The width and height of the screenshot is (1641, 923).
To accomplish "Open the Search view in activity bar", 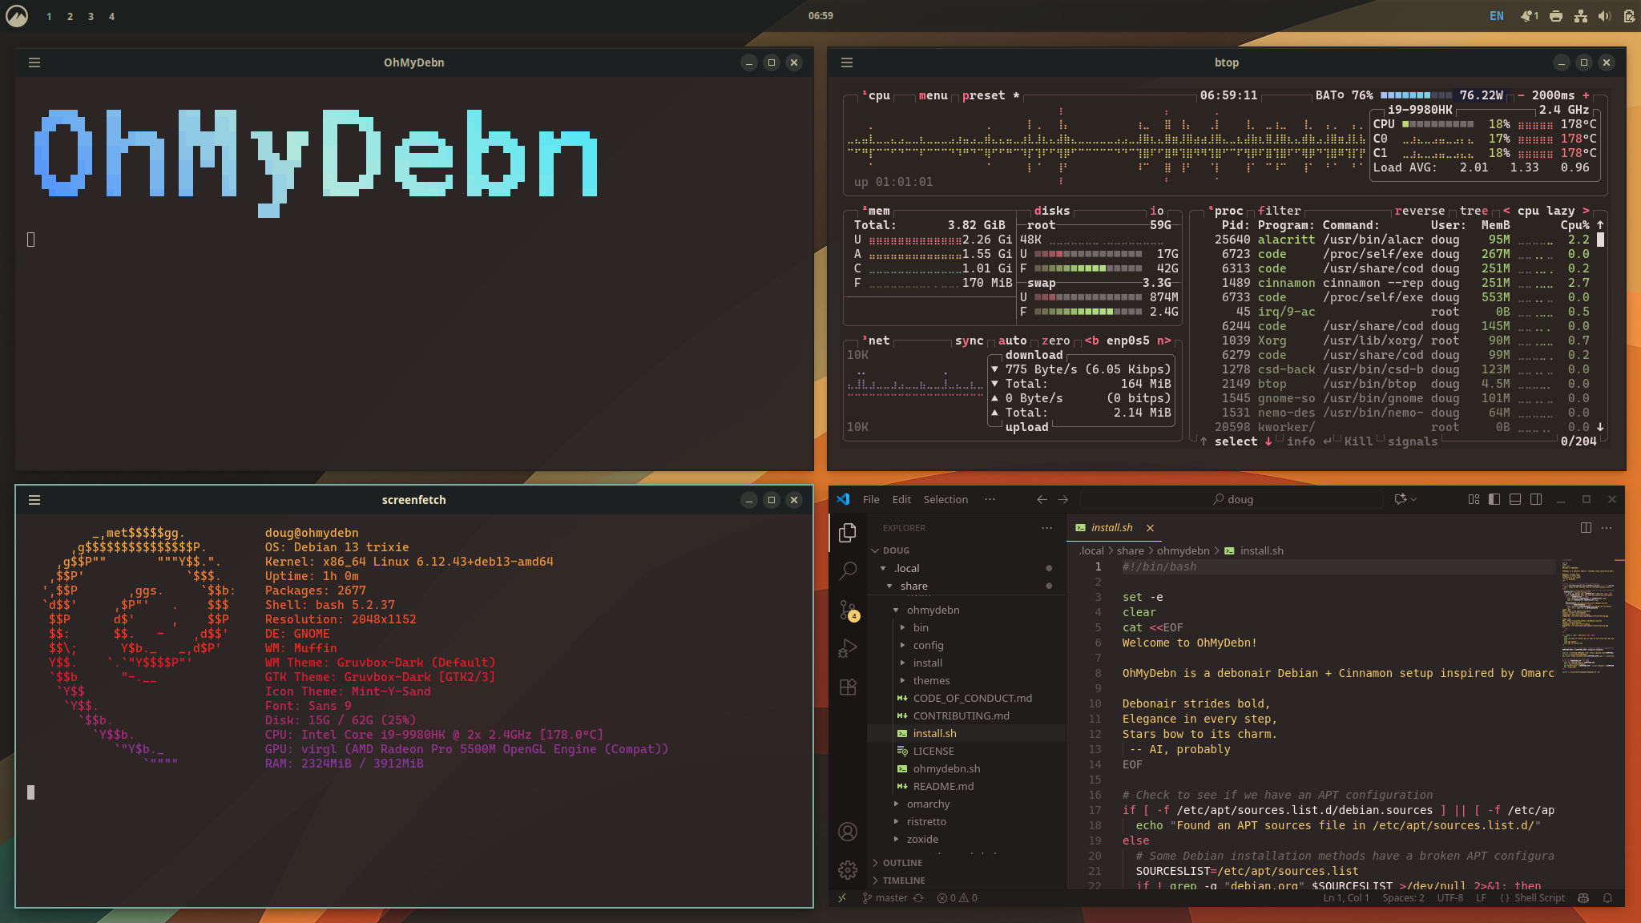I will (x=848, y=571).
